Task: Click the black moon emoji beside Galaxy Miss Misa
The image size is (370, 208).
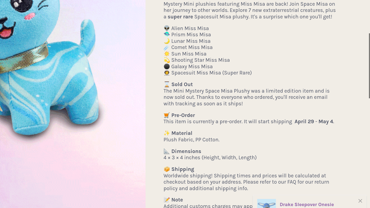Action: click(x=167, y=66)
